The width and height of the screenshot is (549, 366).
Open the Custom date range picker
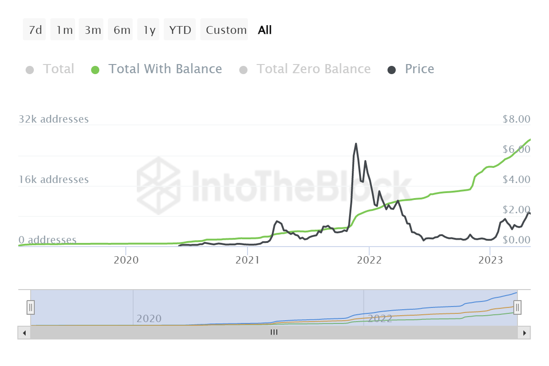coord(226,30)
